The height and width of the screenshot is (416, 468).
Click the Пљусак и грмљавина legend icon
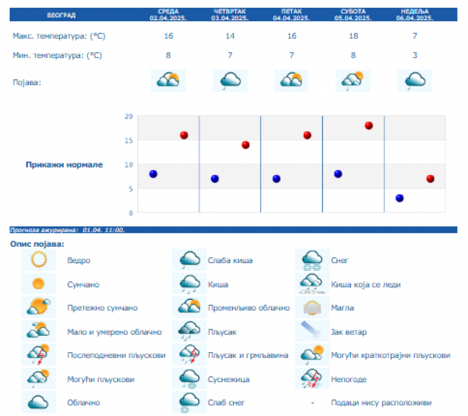(190, 355)
